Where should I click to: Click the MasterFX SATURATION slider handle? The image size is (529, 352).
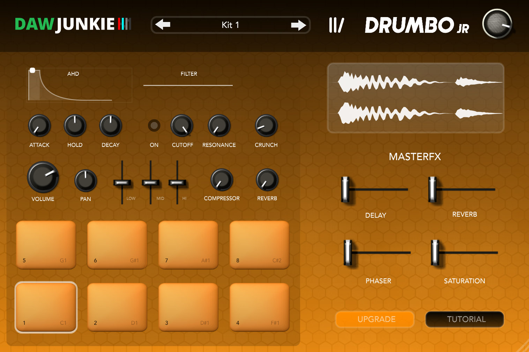pos(435,253)
